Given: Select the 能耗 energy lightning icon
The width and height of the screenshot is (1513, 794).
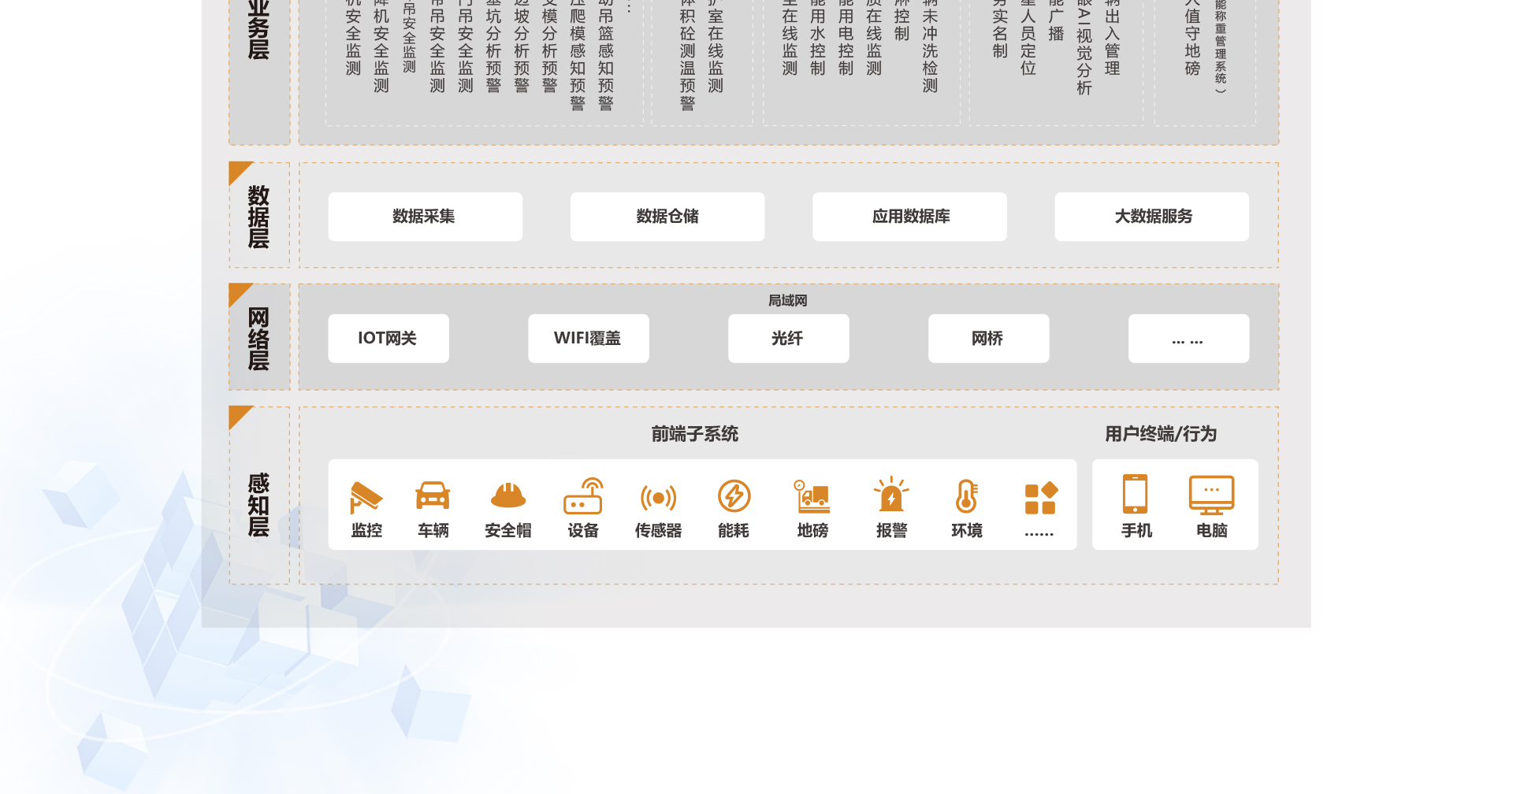Looking at the screenshot, I should [x=734, y=497].
